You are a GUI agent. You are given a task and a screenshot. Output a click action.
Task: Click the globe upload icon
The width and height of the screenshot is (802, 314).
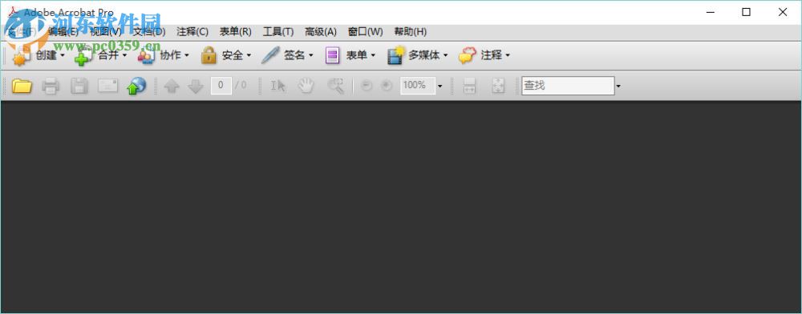pos(136,86)
